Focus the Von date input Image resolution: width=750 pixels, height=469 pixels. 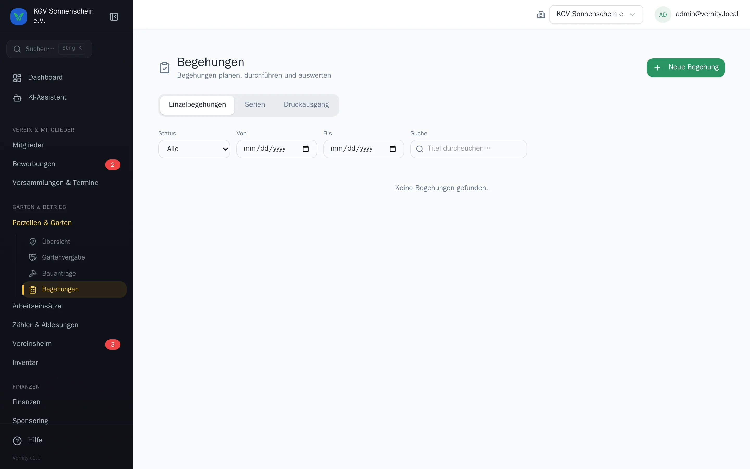tap(277, 149)
